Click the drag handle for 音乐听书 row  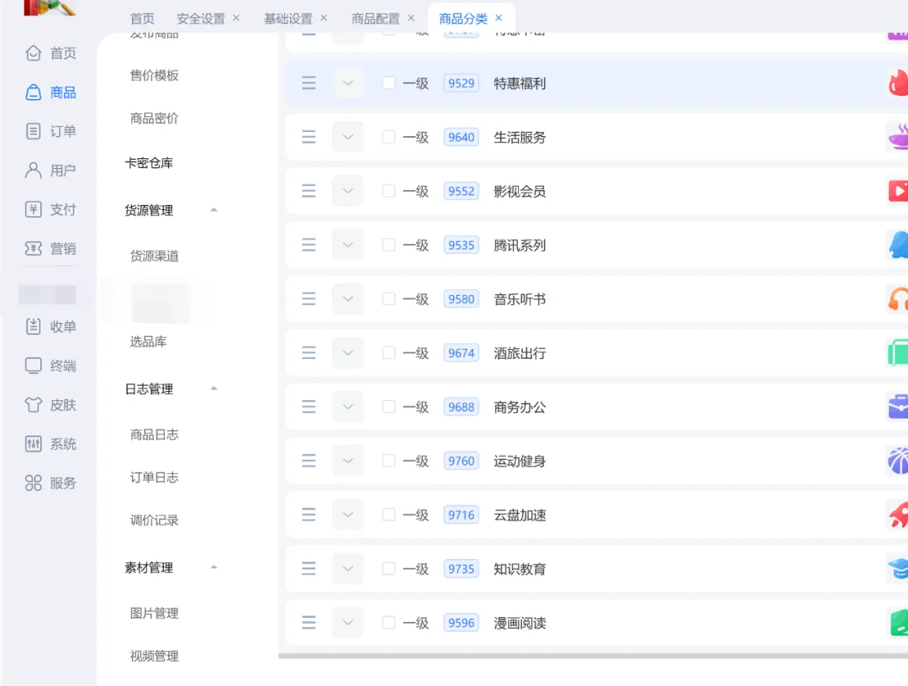(309, 298)
